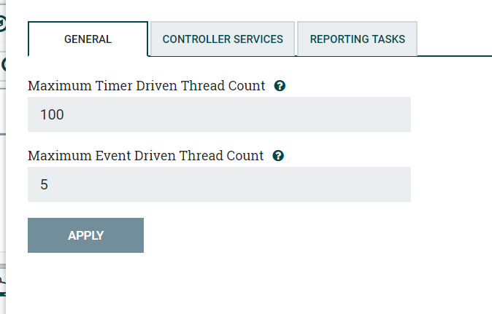Click the empty space right of the Apply button
Screen dimensions: 492x314
[292, 235]
